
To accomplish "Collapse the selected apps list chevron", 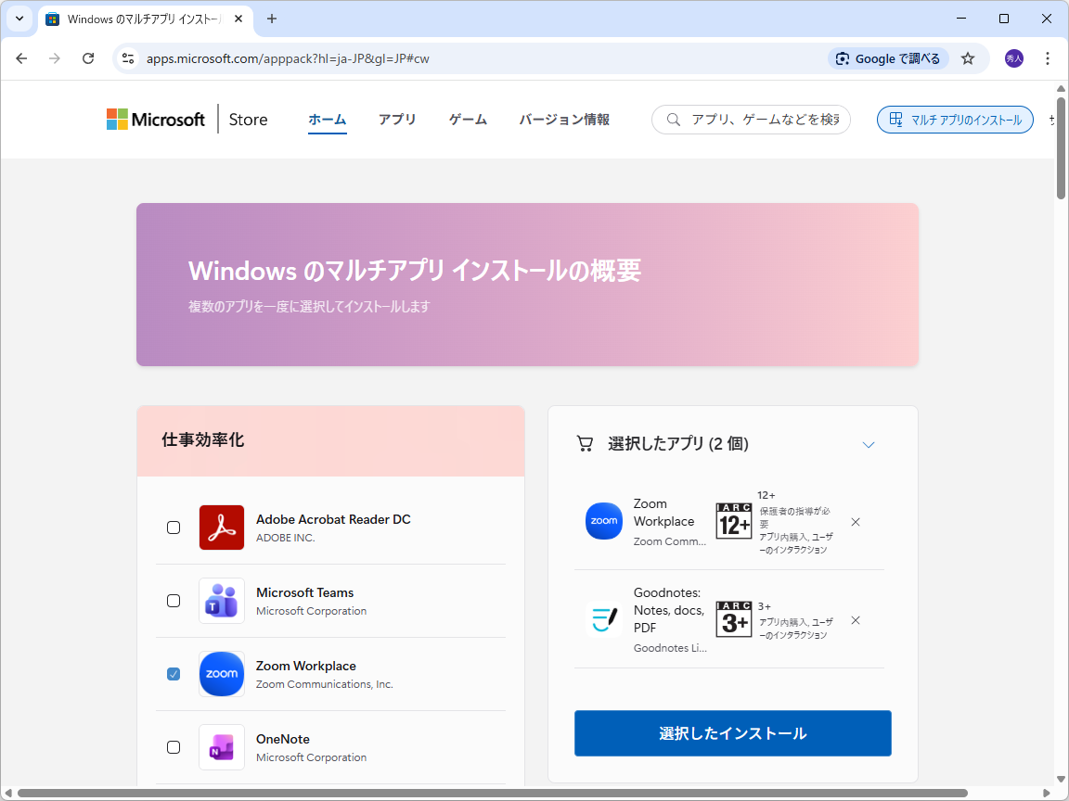I will click(x=869, y=444).
